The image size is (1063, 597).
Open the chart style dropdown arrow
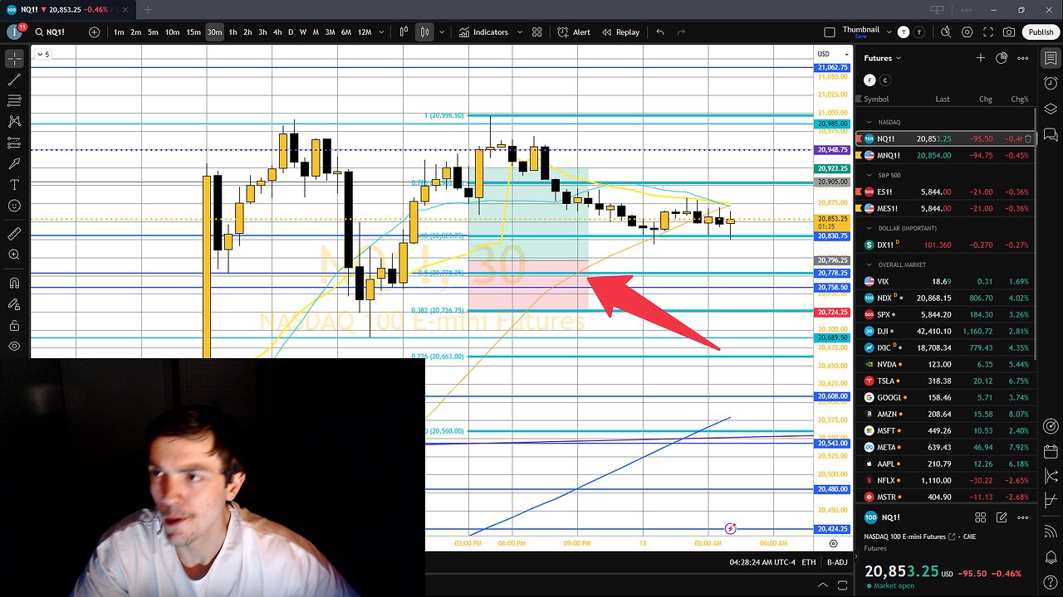(441, 32)
